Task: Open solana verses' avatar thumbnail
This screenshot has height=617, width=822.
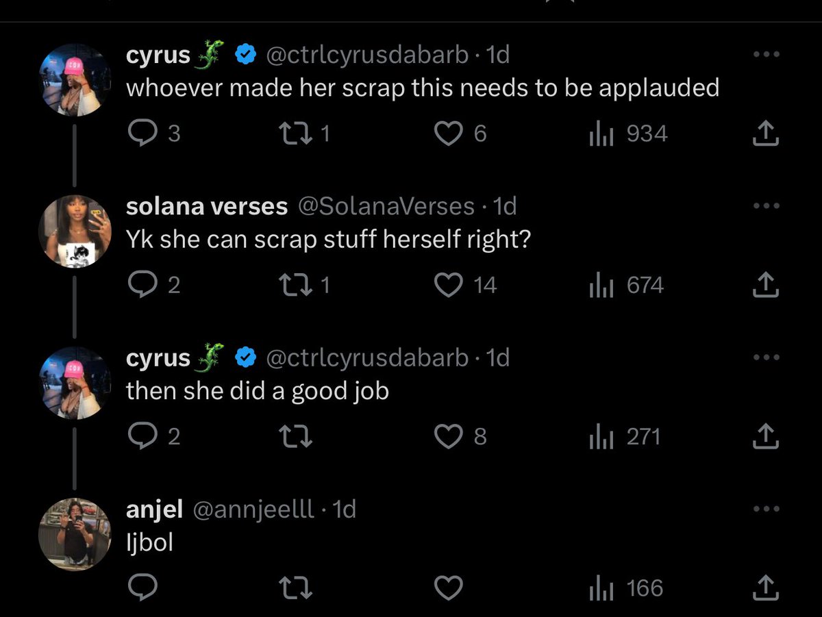Action: [75, 231]
